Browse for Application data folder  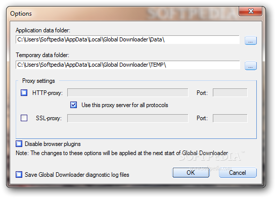[x=251, y=40]
